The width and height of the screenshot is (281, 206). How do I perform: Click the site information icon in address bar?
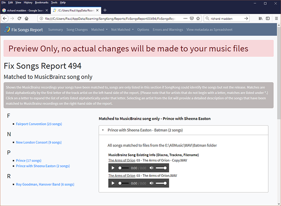tap(41, 19)
